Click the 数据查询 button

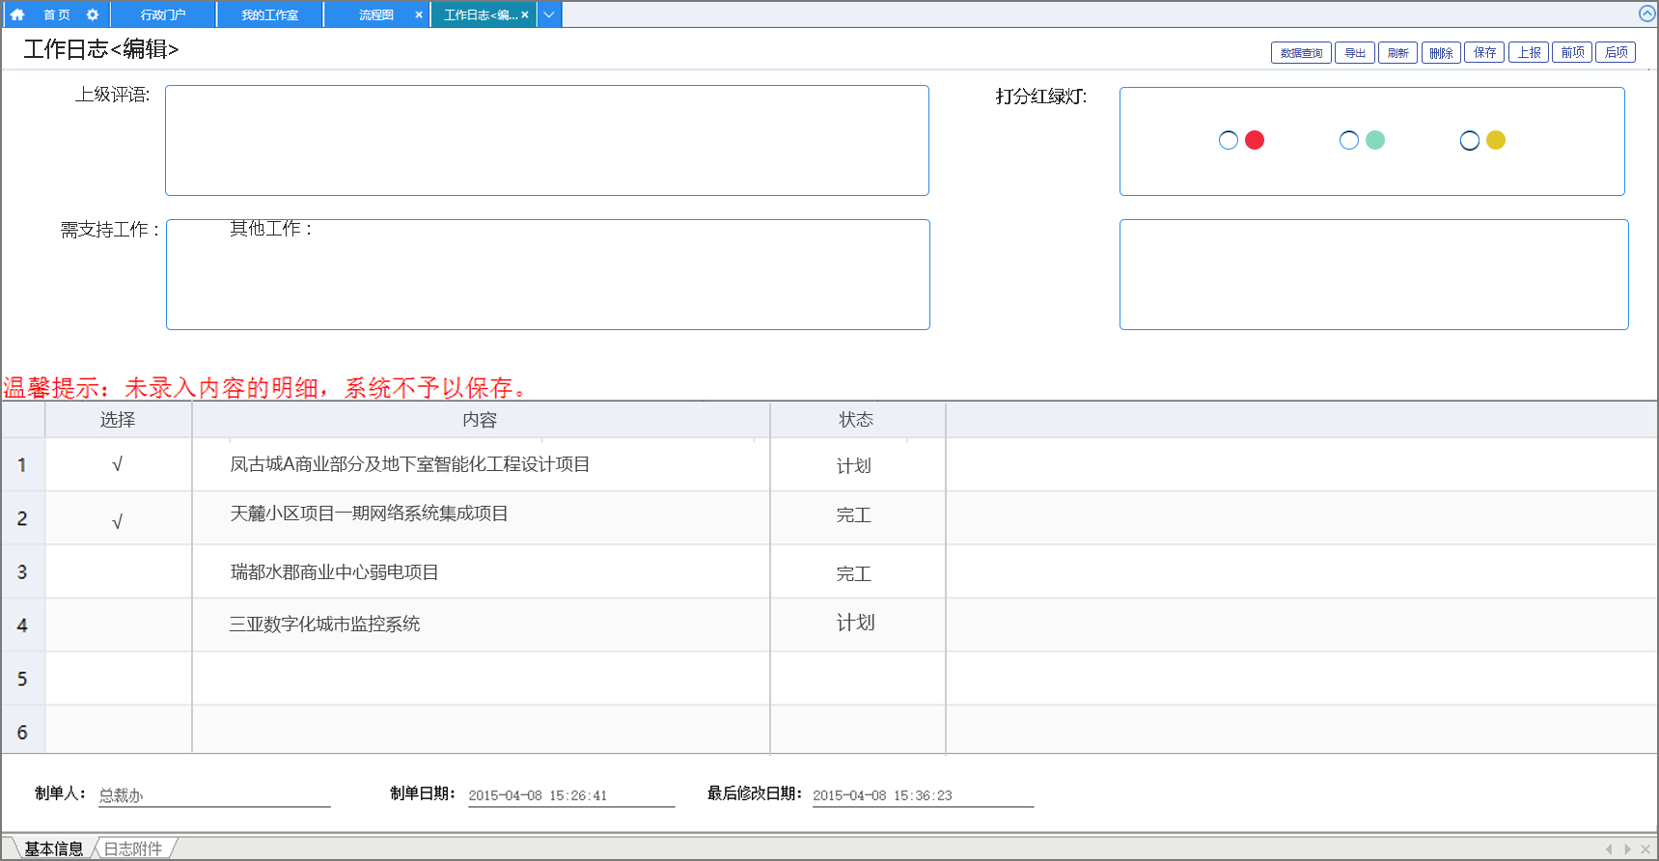click(1301, 52)
